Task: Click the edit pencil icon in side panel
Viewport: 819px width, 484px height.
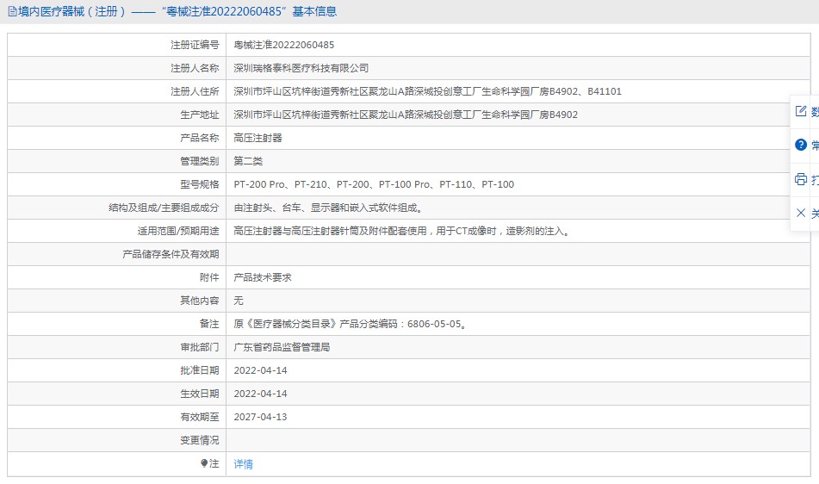Action: (x=801, y=111)
